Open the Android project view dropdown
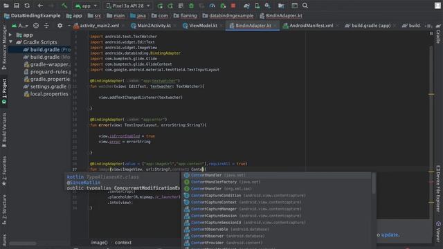This screenshot has height=249, width=443. coord(20,26)
